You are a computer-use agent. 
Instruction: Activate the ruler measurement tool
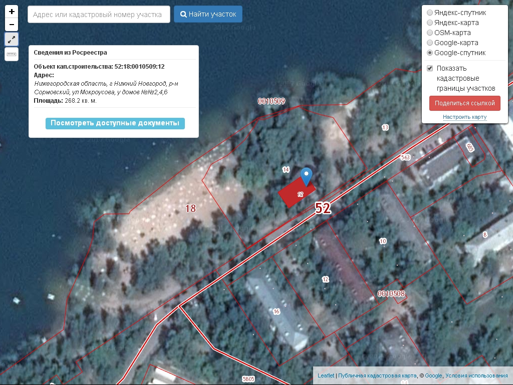click(12, 54)
